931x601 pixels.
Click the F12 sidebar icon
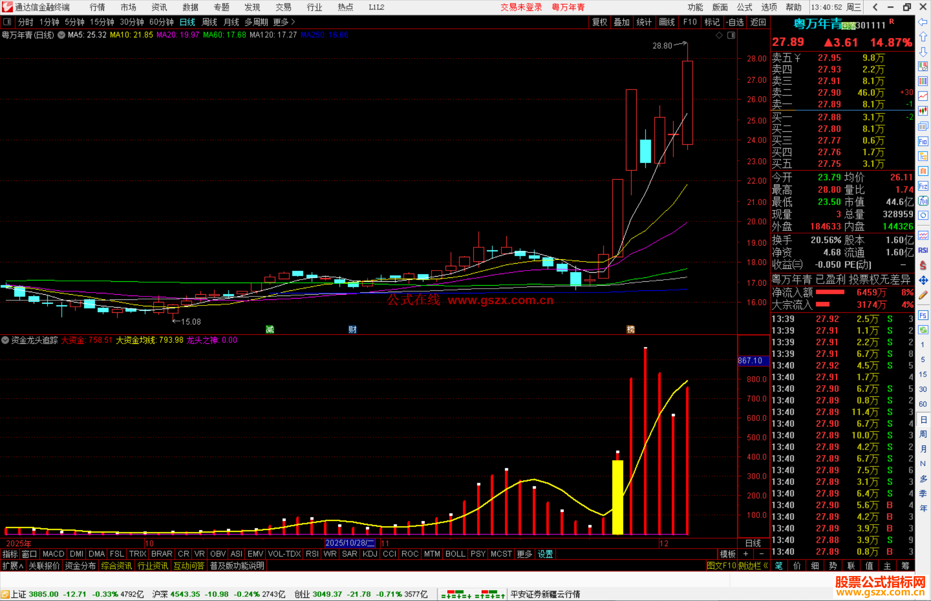tap(922, 186)
